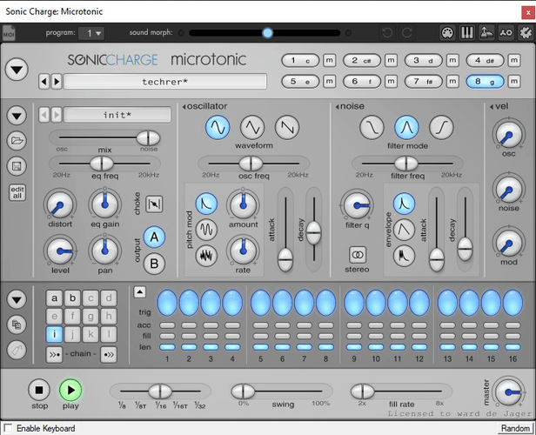Select the linear noise envelope shape
The width and height of the screenshot is (536, 435).
tap(404, 230)
